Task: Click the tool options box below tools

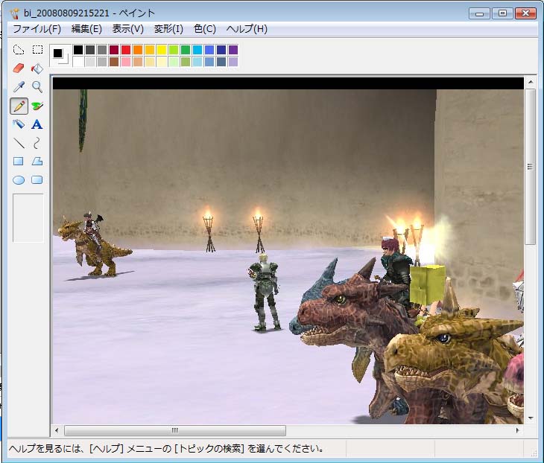Action: pos(28,217)
